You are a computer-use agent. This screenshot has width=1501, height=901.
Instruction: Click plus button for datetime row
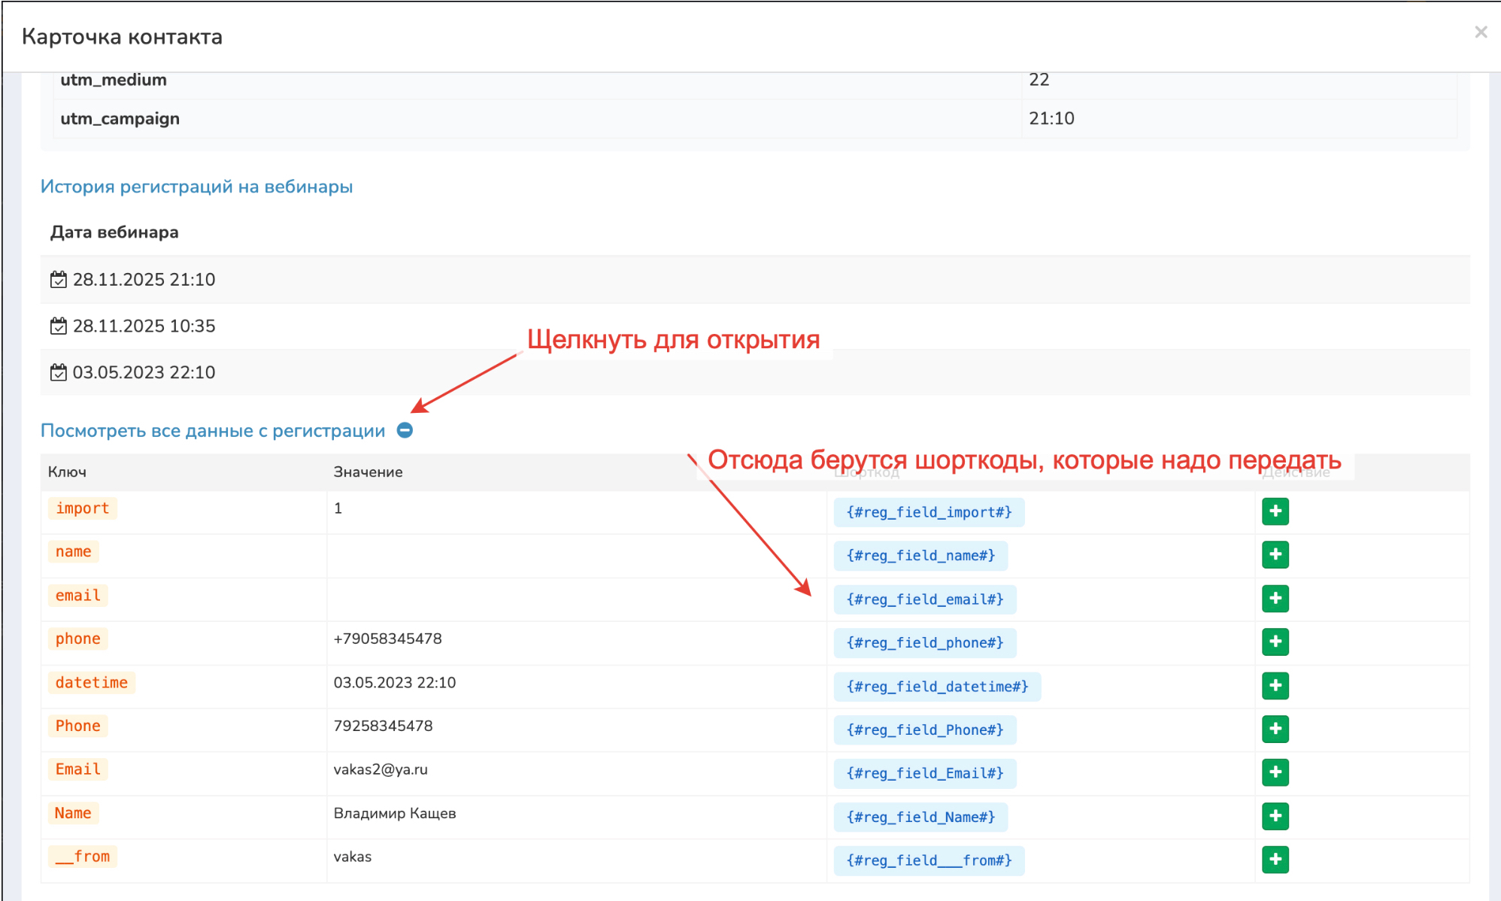1275,685
